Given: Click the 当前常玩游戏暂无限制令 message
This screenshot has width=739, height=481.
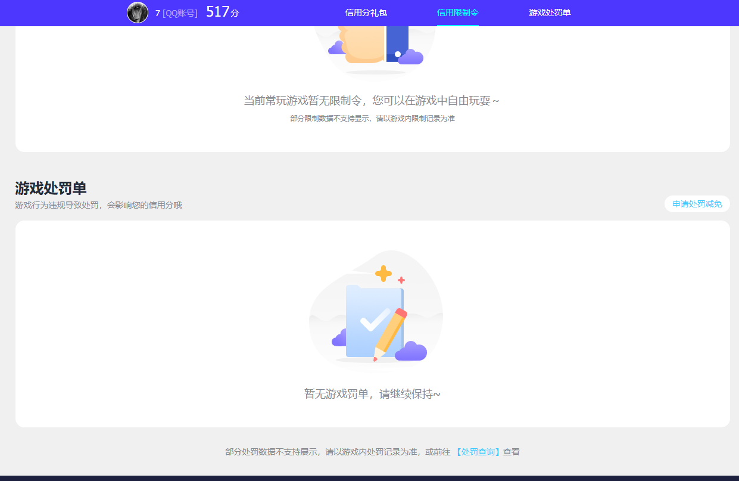Looking at the screenshot, I should pyautogui.click(x=371, y=101).
